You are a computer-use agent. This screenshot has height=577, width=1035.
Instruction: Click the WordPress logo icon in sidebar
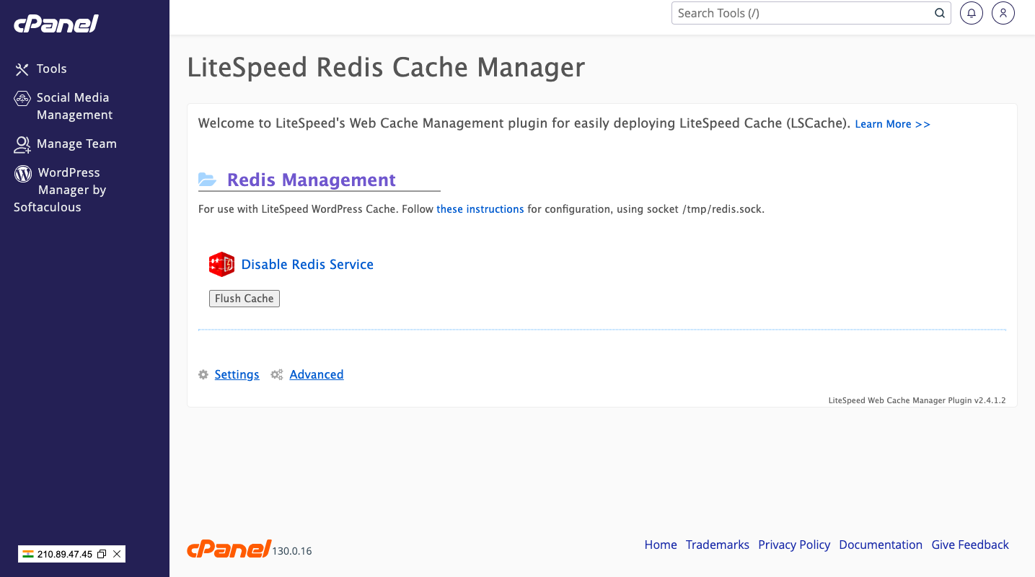23,173
